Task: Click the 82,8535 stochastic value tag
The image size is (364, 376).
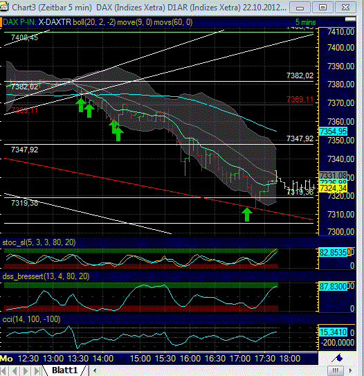Action: pyautogui.click(x=333, y=253)
